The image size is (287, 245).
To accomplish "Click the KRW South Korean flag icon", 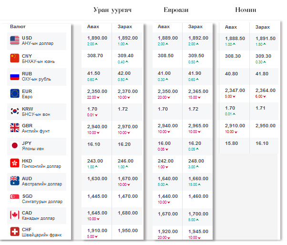I will tap(14, 111).
